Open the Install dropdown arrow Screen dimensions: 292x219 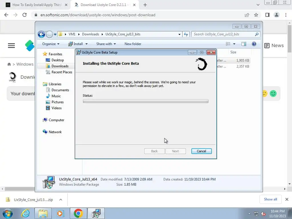tap(86, 44)
